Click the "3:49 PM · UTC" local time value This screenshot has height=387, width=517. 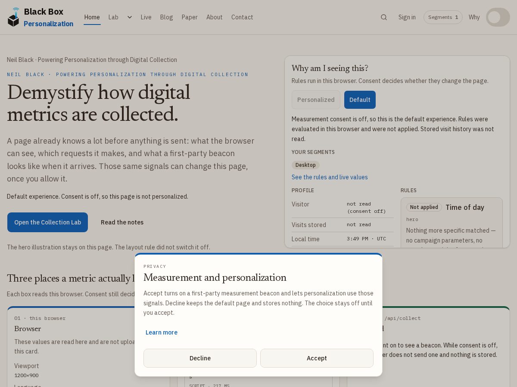[366, 239]
